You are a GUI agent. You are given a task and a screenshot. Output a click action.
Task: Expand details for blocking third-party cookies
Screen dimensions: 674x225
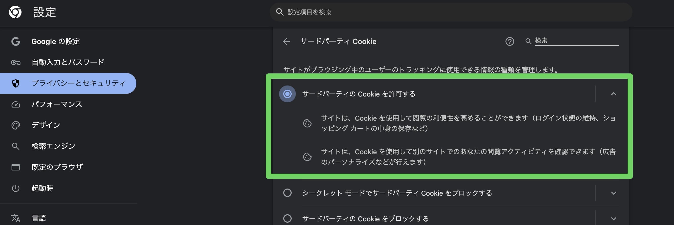613,218
